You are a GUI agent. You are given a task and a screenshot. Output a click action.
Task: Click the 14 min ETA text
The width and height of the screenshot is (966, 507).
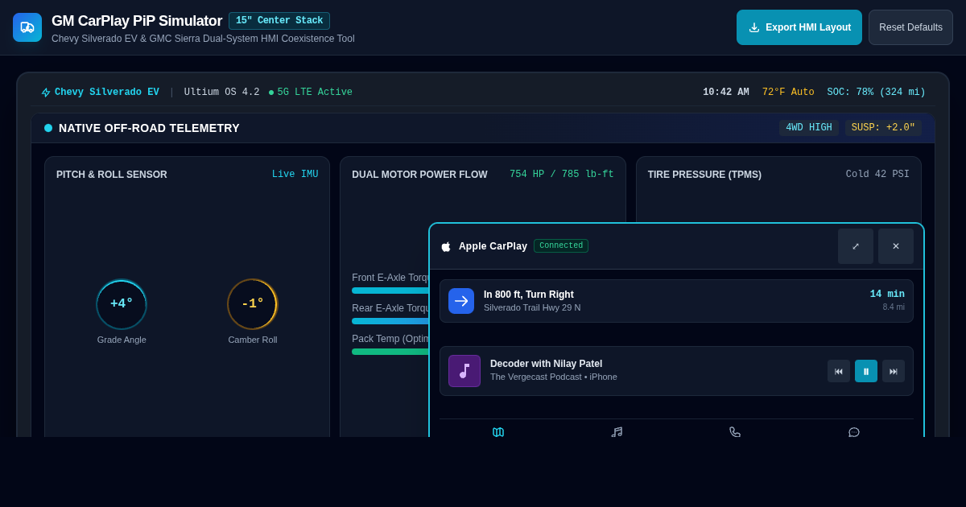(x=887, y=295)
